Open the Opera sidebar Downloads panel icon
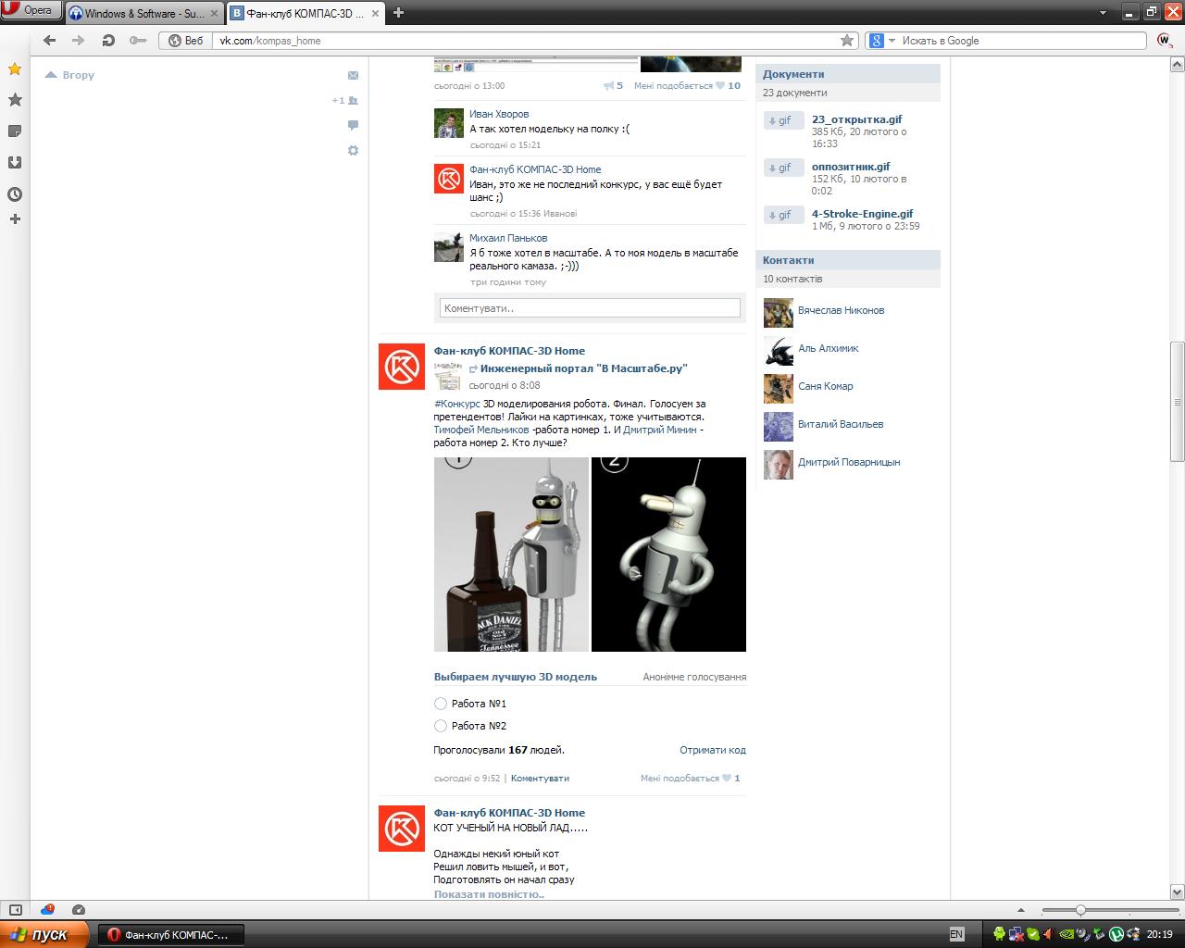 click(x=15, y=163)
